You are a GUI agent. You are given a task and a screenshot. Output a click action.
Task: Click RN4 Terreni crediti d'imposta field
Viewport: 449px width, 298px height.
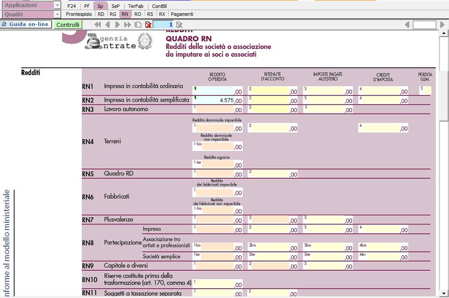coord(383,128)
